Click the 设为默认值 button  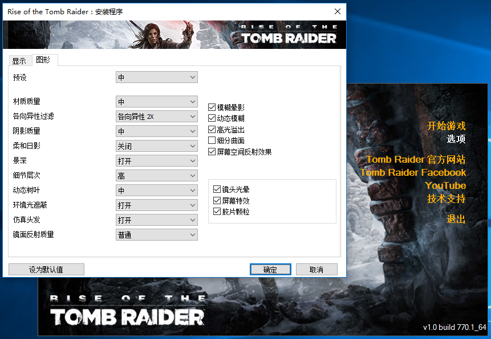click(46, 270)
